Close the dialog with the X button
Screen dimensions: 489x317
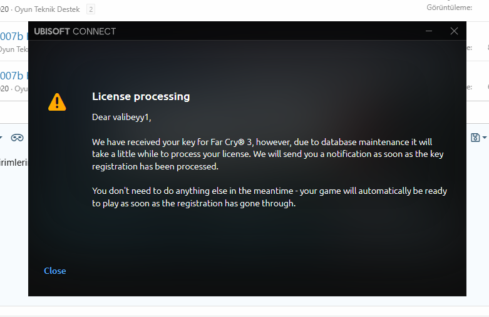455,31
